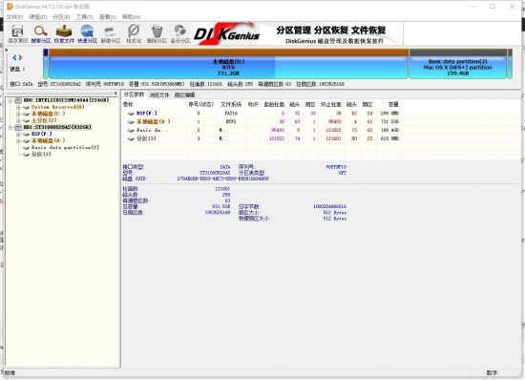
Task: Select the Basic da... row in table
Action: pyautogui.click(x=262, y=130)
